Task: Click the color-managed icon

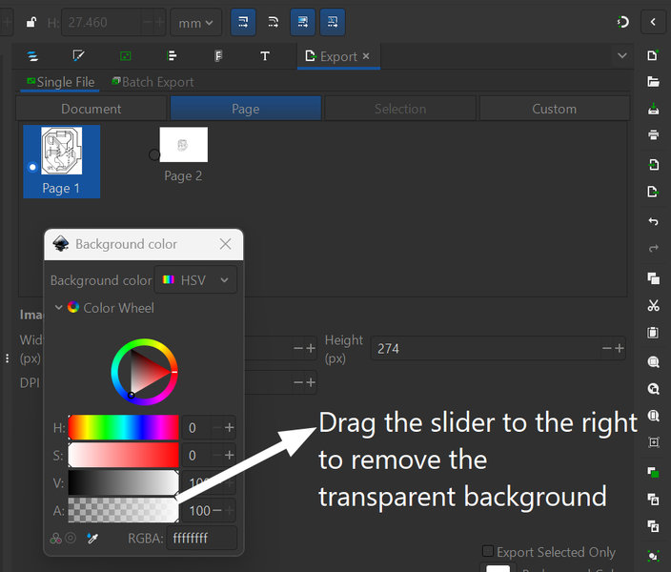Action: click(56, 539)
